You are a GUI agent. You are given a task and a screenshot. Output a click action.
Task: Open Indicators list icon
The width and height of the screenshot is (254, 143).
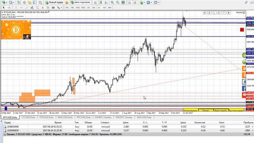pos(141,2)
